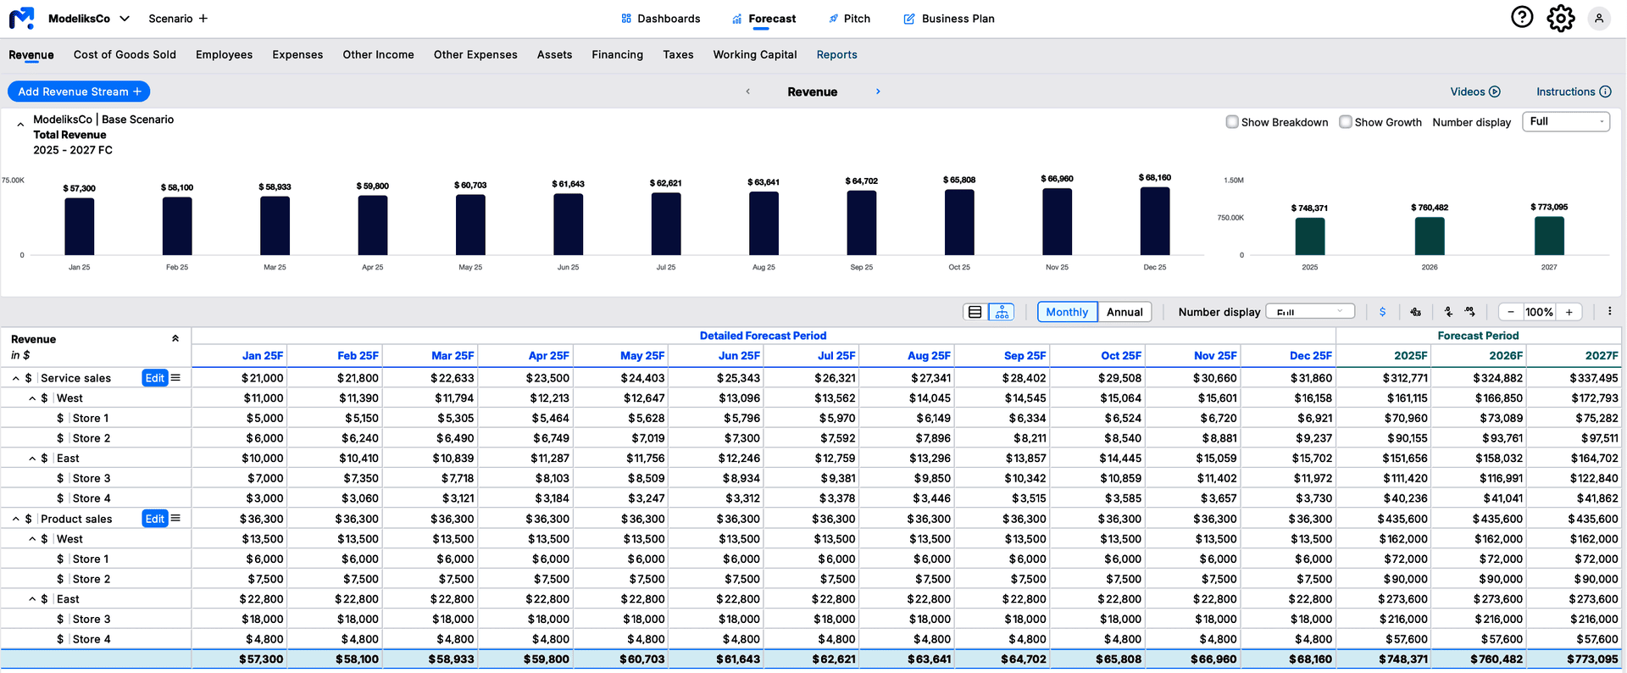The image size is (1627, 673).
Task: Open the Business Plan menu item
Action: (949, 19)
